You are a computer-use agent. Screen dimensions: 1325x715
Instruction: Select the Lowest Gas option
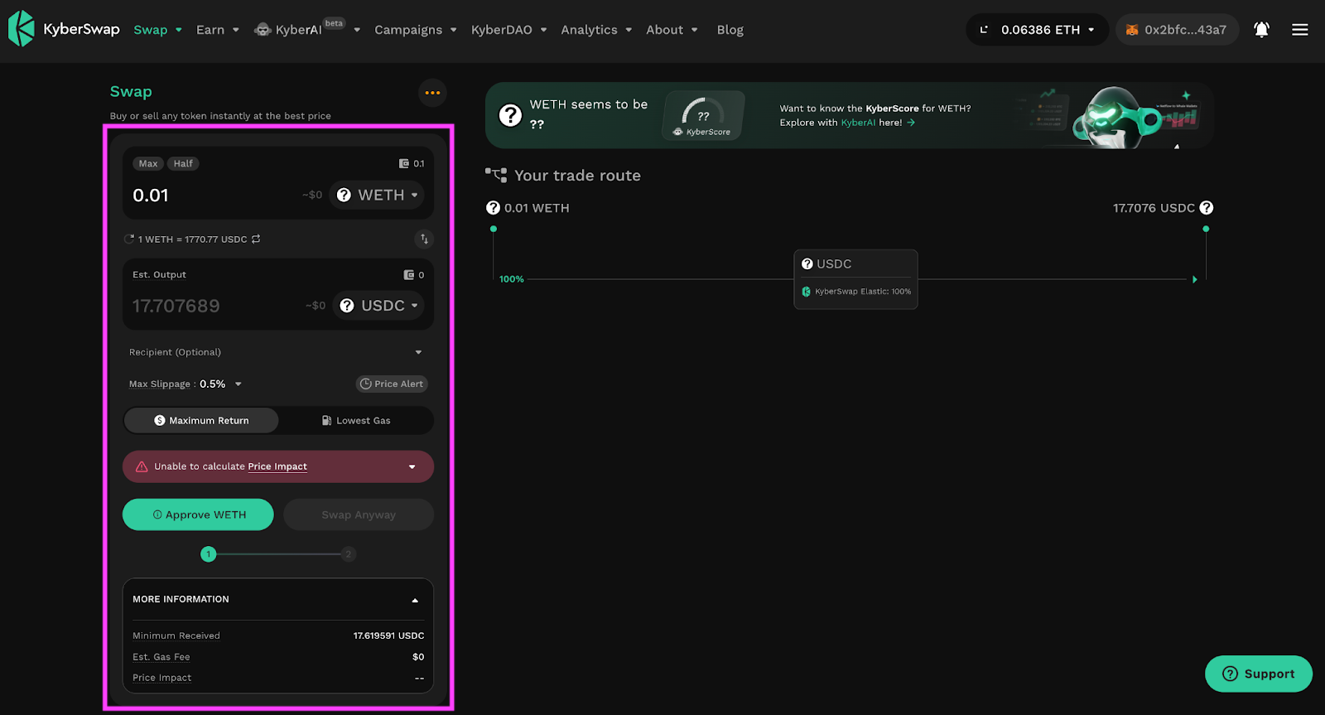(356, 421)
